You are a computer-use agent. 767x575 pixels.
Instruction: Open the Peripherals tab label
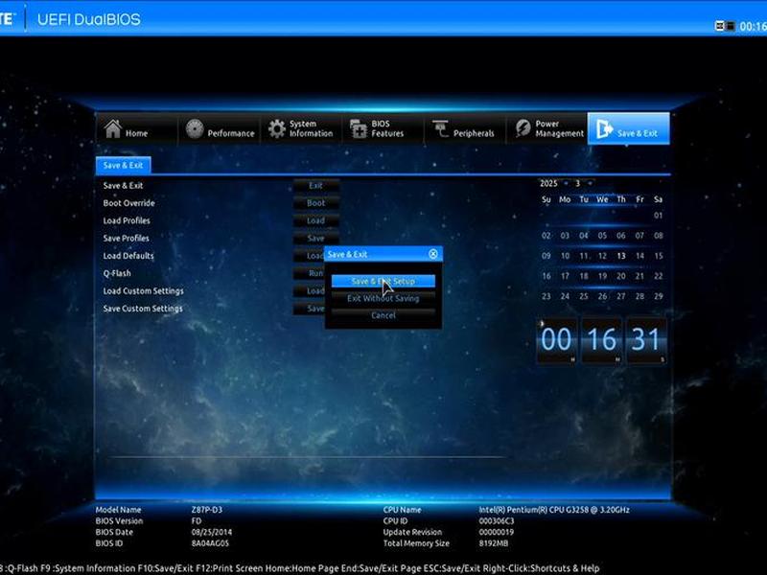(x=474, y=133)
